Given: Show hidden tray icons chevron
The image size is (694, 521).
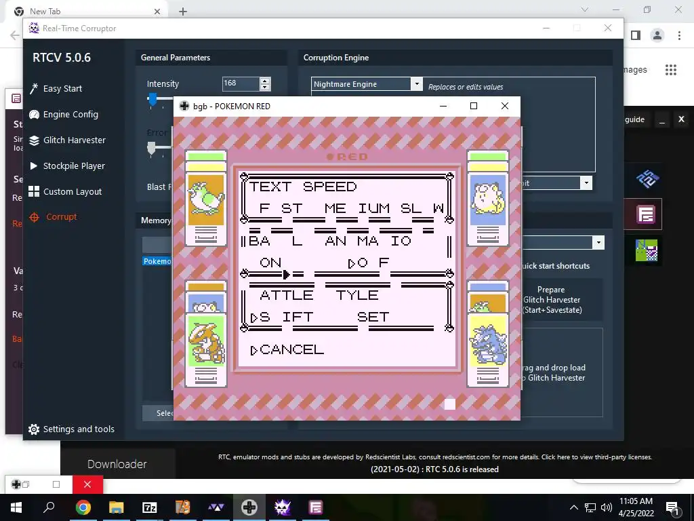Looking at the screenshot, I should point(573,507).
